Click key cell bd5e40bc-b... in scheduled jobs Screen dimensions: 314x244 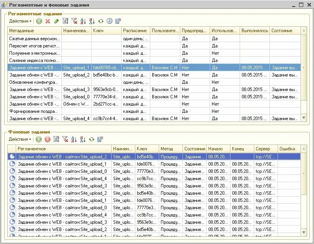click(106, 75)
